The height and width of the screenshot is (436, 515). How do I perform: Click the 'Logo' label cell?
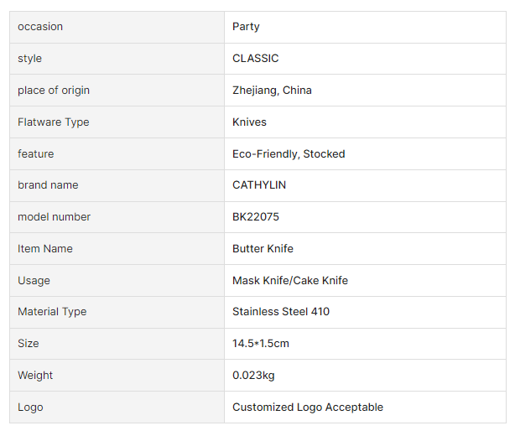coord(30,407)
